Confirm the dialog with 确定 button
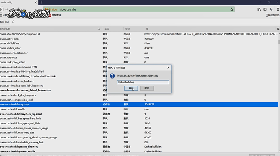 coord(131,88)
